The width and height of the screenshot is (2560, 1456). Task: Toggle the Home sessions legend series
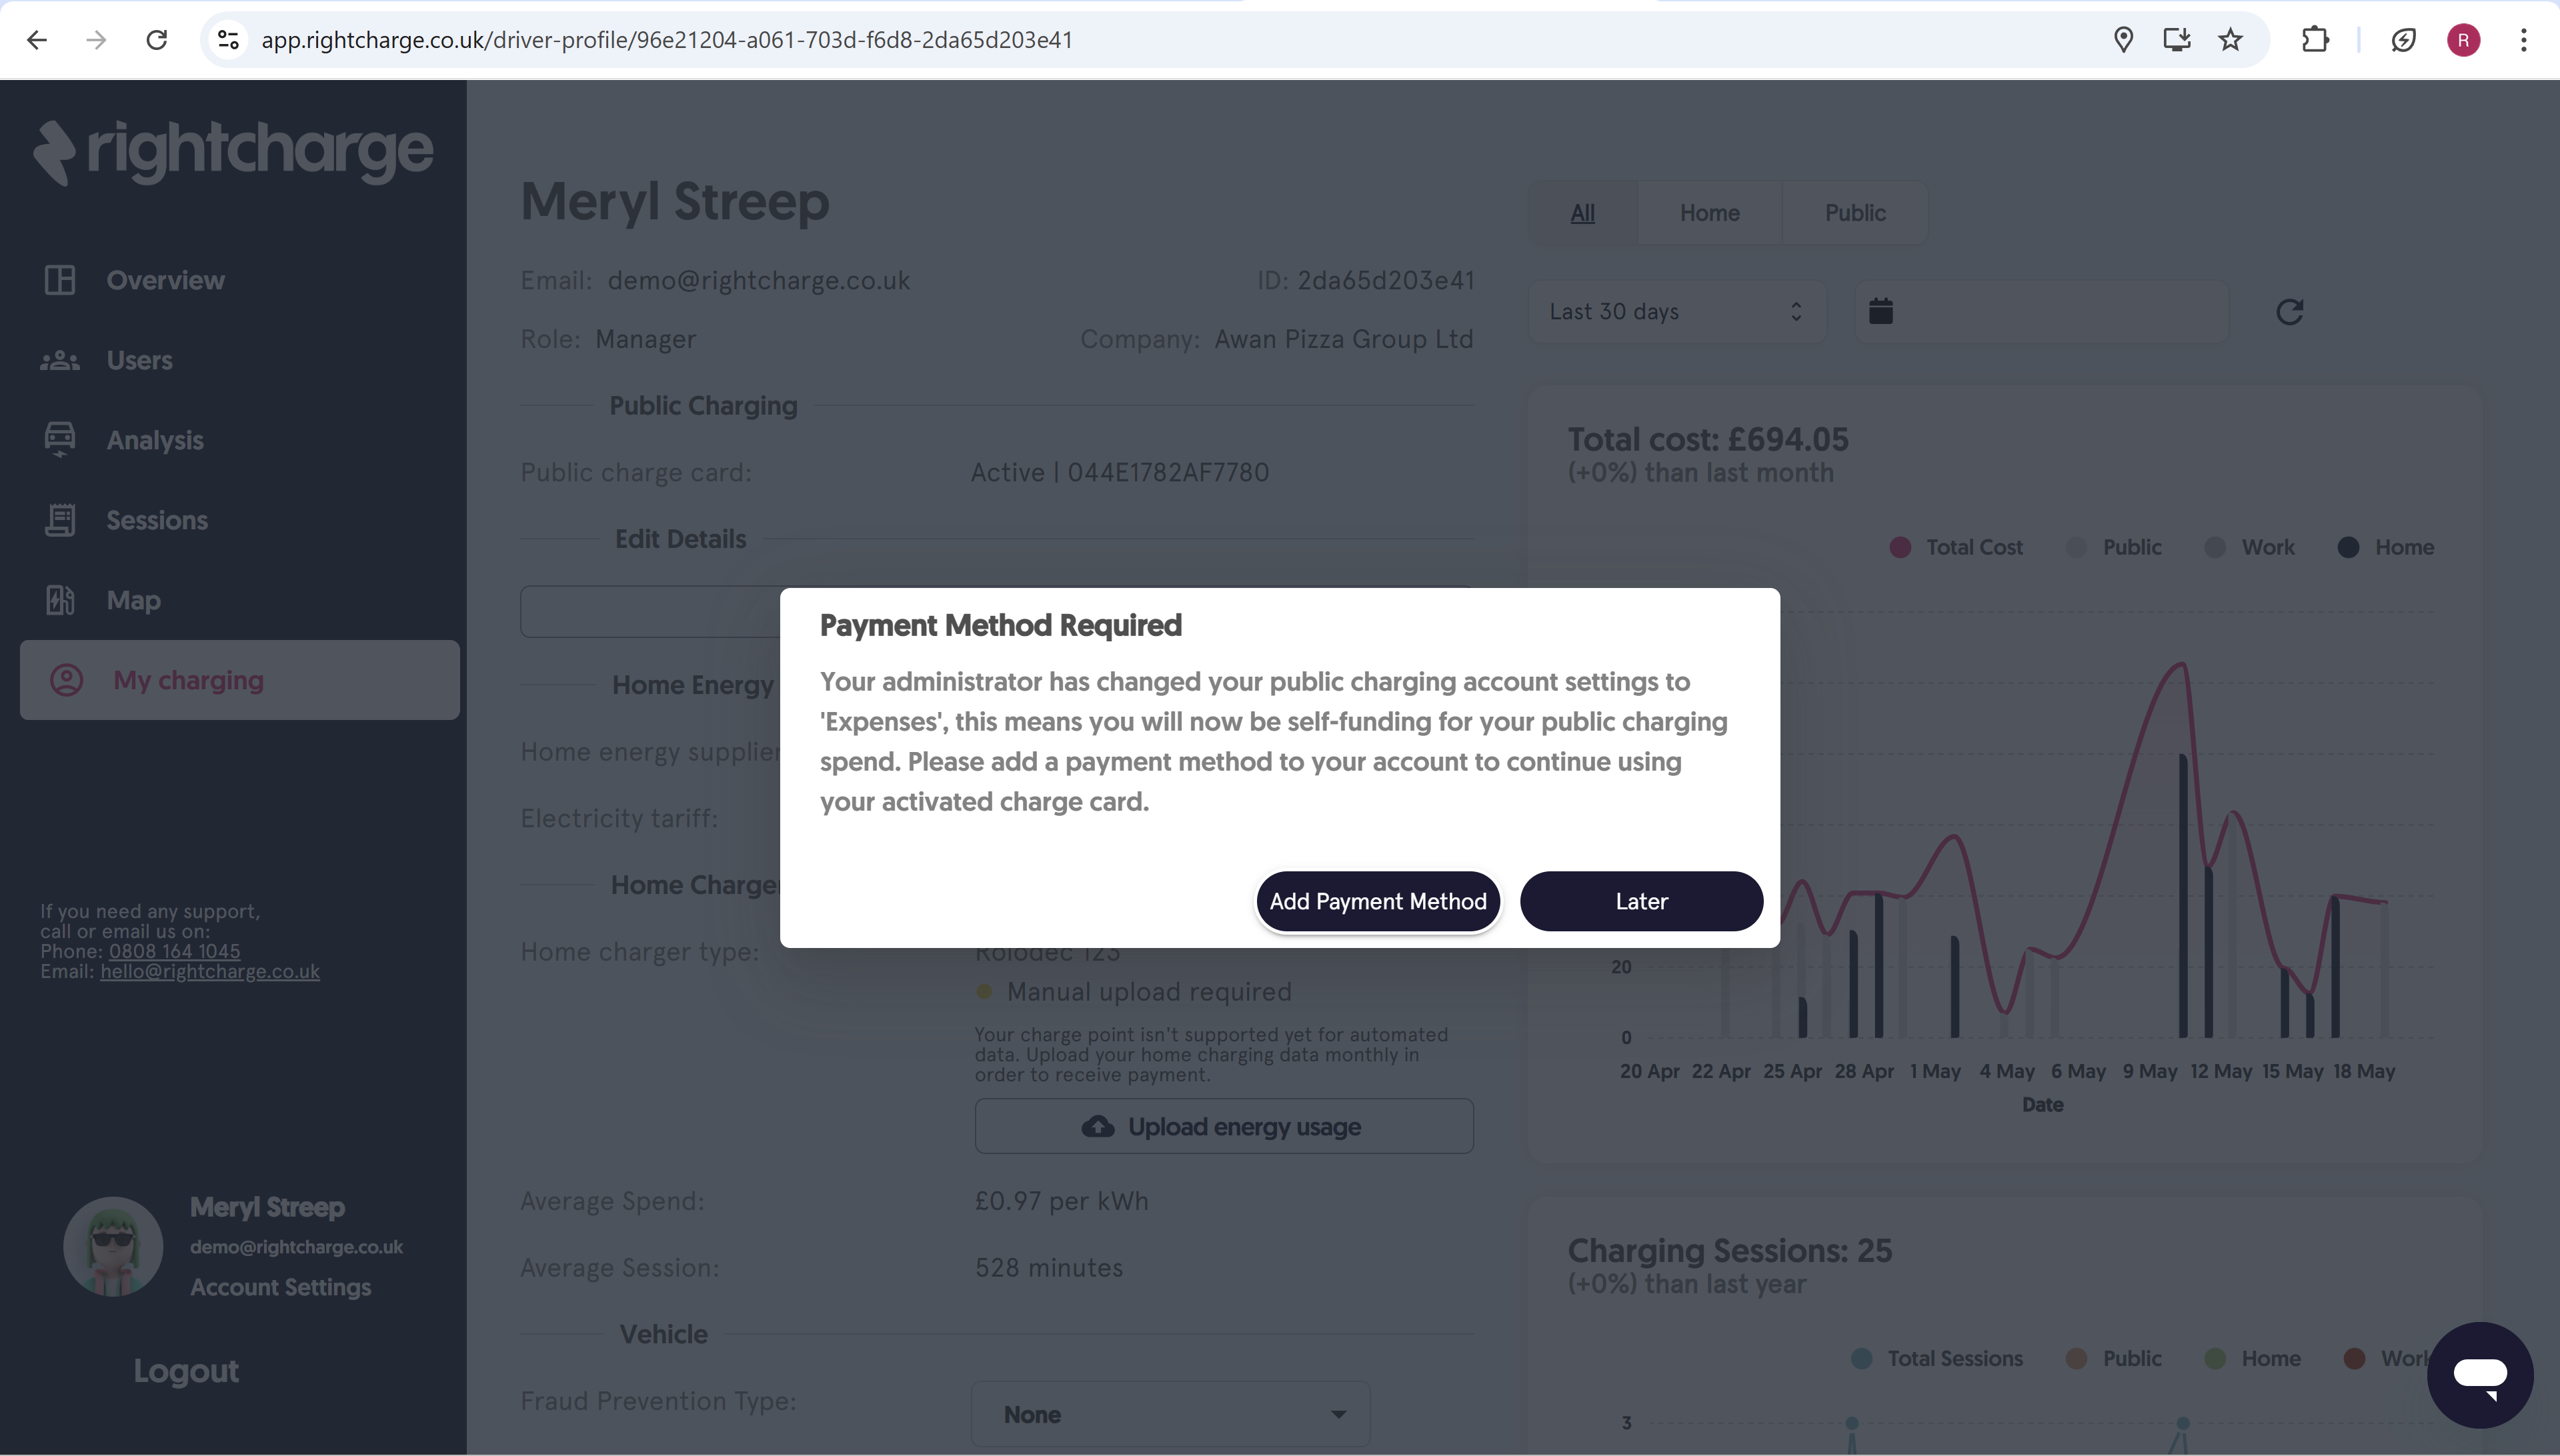pyautogui.click(x=2252, y=1358)
